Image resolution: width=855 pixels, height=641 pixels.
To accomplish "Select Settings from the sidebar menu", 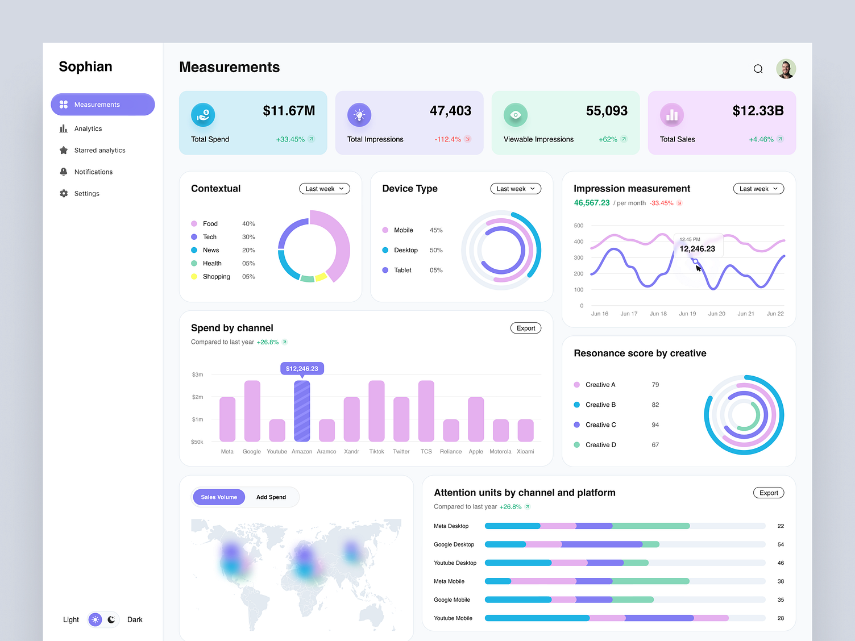I will coord(87,193).
